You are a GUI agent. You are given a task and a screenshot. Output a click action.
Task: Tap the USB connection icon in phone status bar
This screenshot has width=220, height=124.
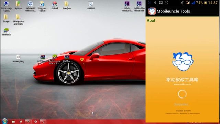[x=155, y=3]
